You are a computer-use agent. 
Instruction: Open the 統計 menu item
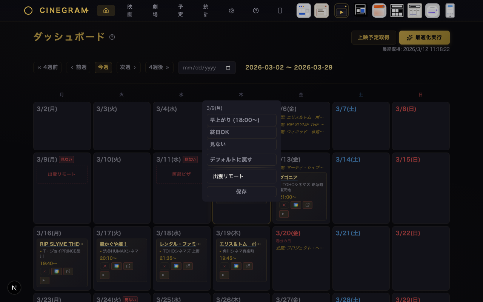click(206, 11)
